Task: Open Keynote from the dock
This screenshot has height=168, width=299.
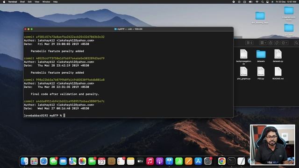Action: coord(169,161)
